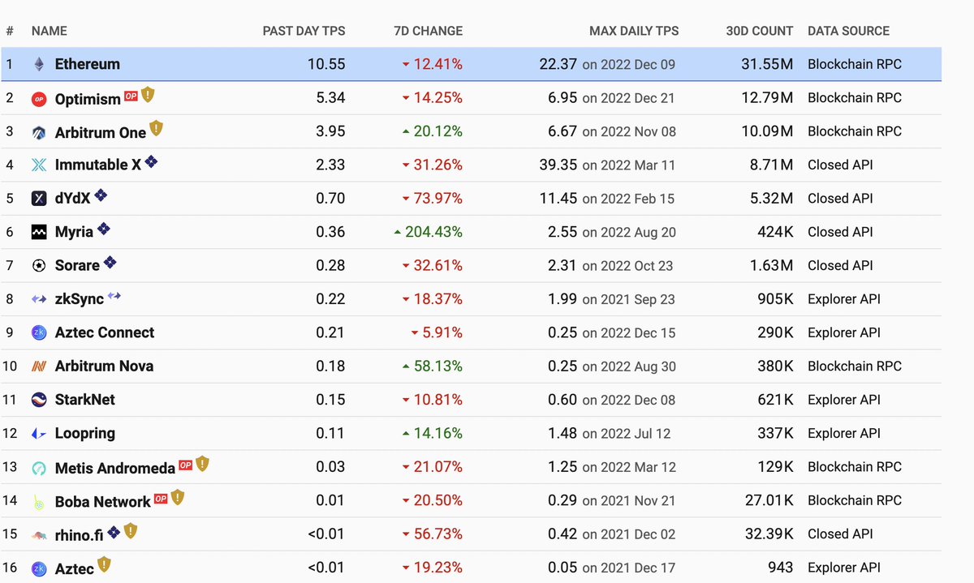974x583 pixels.
Task: Click the StarkEx badge next to dYdX
Action: tap(101, 195)
